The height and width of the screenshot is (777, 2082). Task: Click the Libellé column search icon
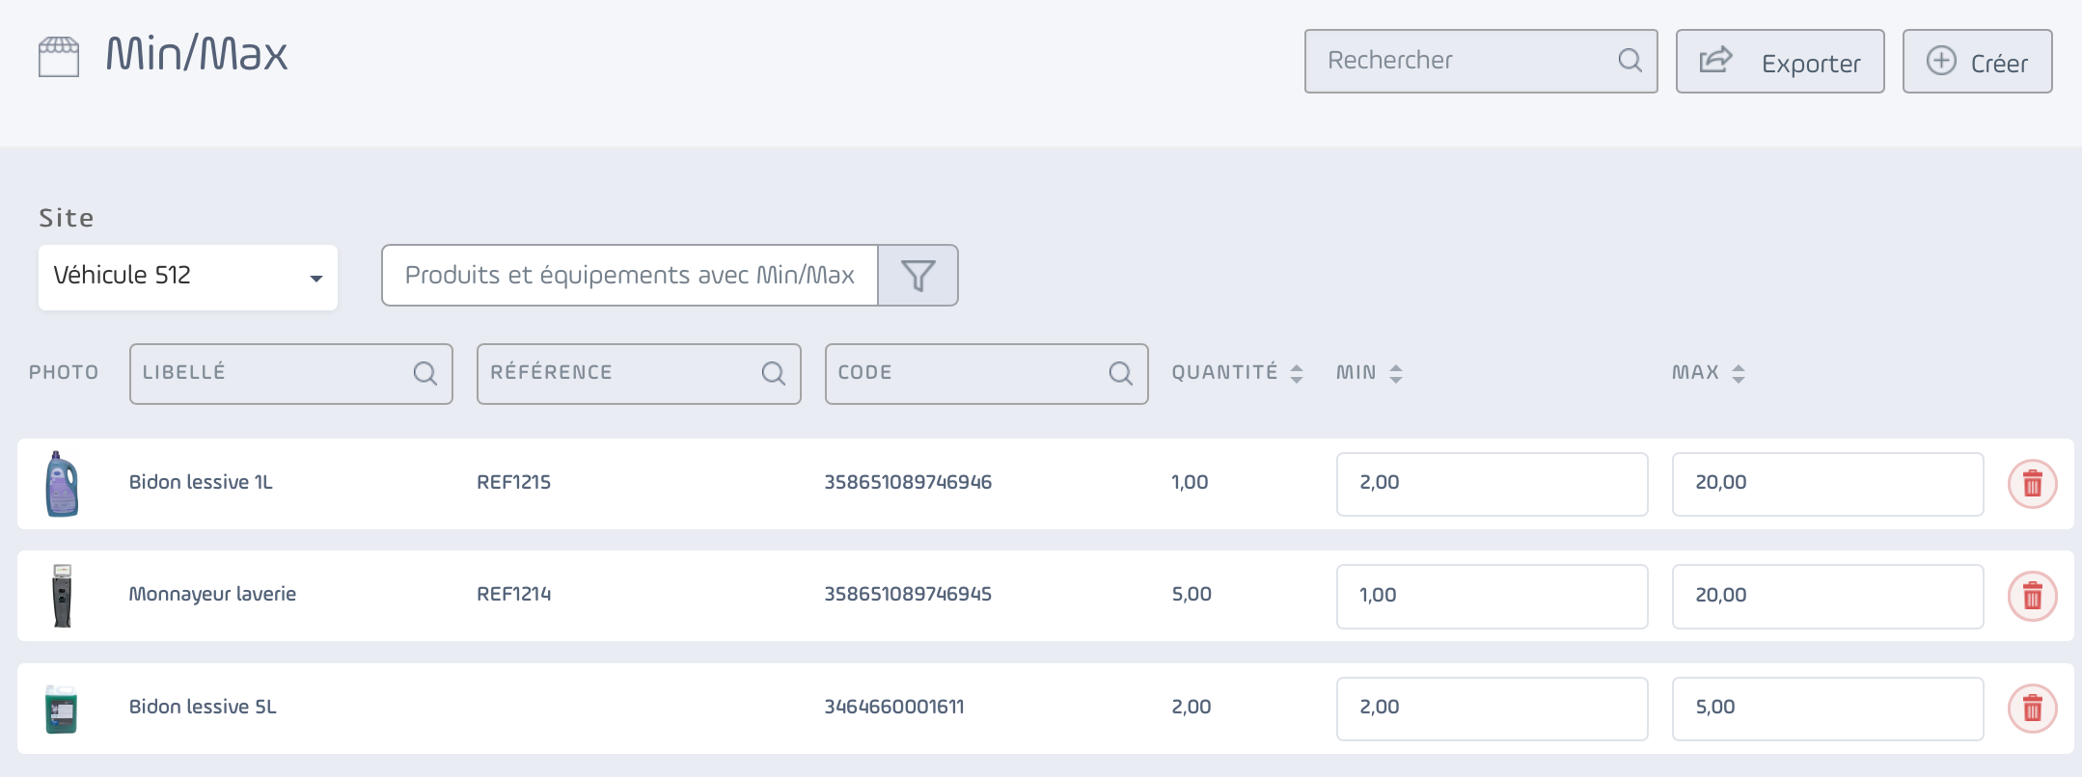tap(425, 373)
